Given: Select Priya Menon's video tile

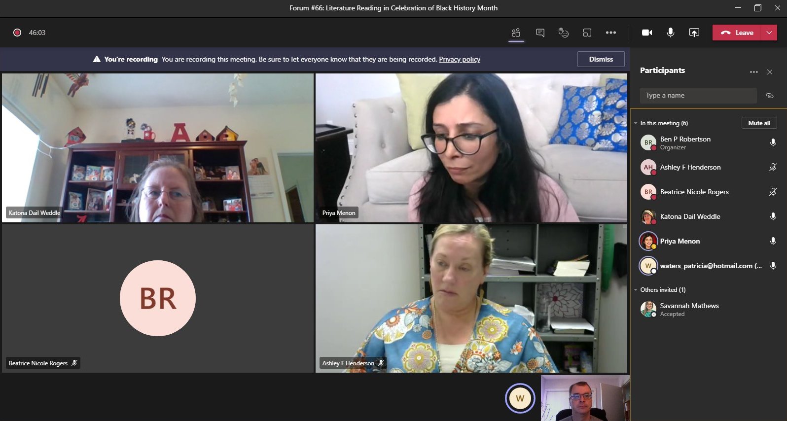Looking at the screenshot, I should (471, 148).
